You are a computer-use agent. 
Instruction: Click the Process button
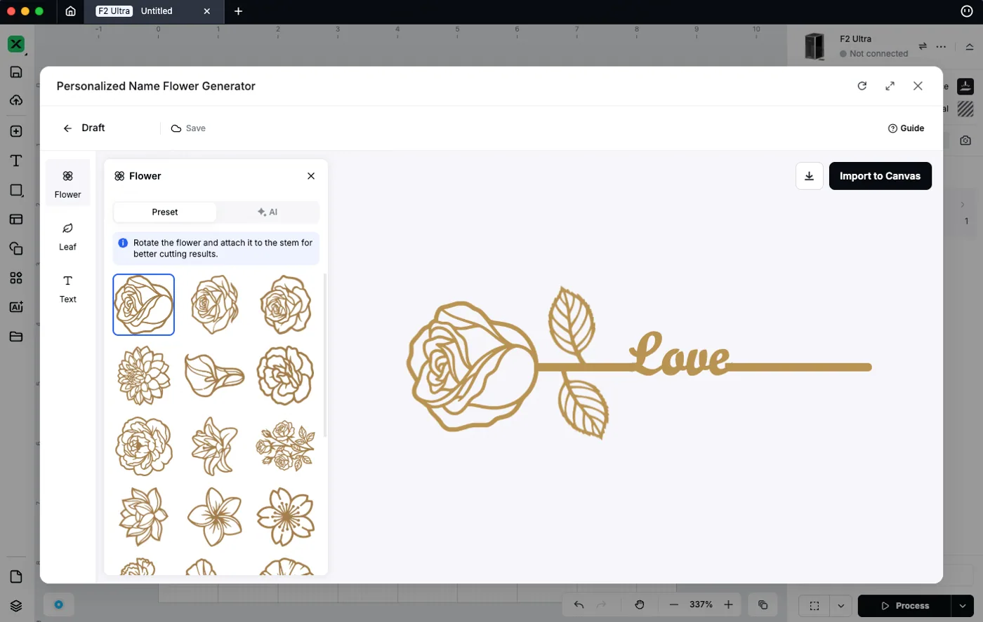tap(904, 606)
